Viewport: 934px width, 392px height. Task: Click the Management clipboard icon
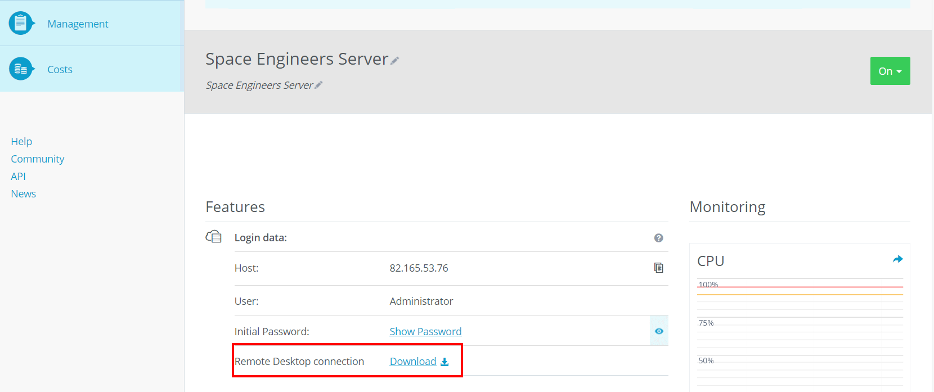click(21, 23)
